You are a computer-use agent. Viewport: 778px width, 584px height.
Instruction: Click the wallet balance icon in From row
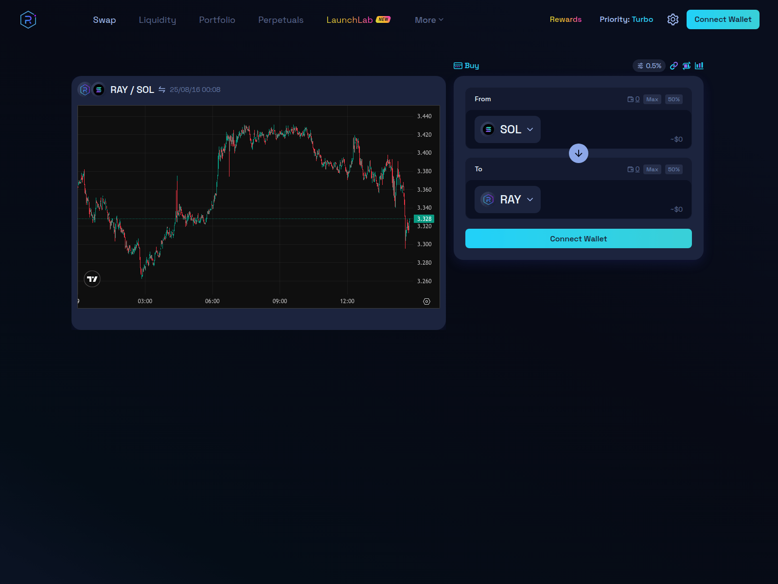630,99
